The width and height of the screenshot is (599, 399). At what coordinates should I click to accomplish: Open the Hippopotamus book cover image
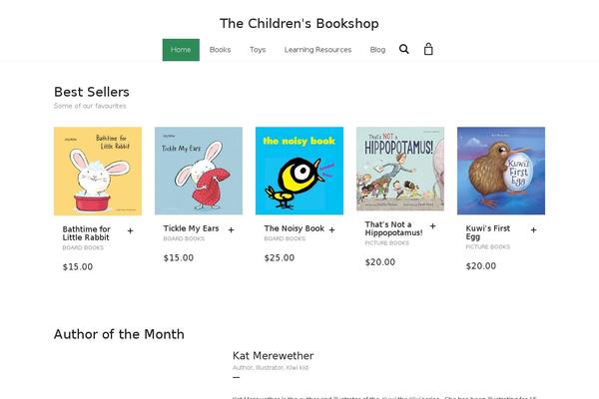click(400, 169)
